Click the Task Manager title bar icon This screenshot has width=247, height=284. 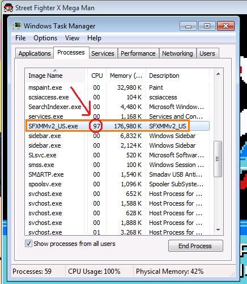tap(16, 26)
